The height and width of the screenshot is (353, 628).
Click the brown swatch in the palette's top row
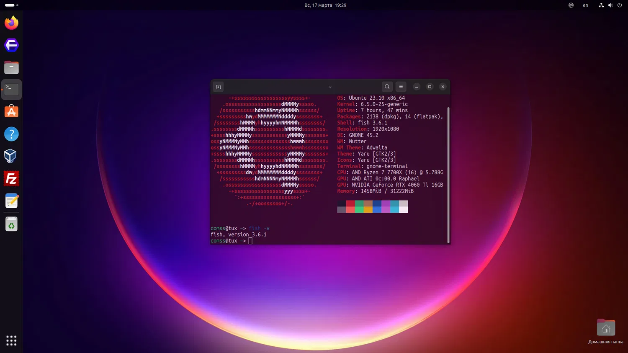pos(368,204)
